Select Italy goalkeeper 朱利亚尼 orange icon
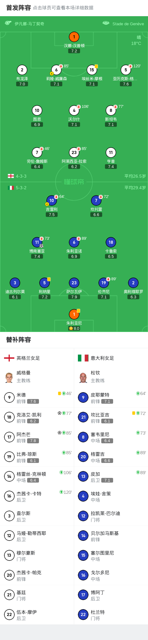Screen dimensions: 148x640 coord(74,314)
